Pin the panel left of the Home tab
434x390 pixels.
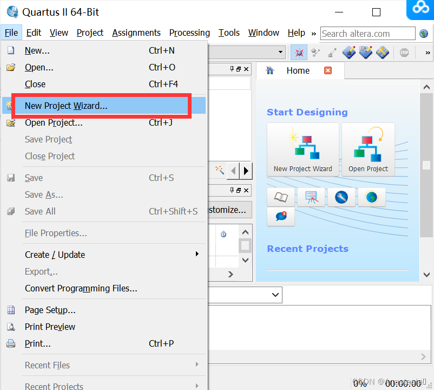click(x=232, y=69)
